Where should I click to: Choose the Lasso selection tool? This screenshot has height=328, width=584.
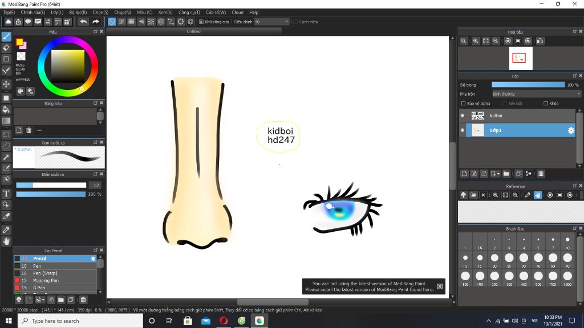6,146
